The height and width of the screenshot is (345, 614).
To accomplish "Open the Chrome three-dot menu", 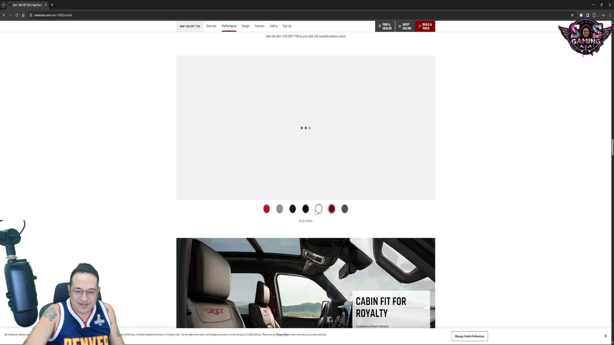I will point(610,15).
